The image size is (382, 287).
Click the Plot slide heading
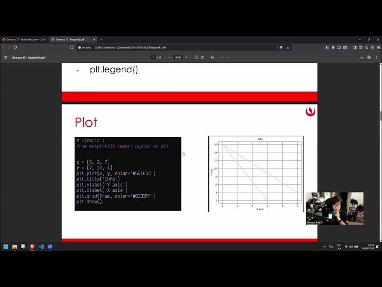pos(86,122)
